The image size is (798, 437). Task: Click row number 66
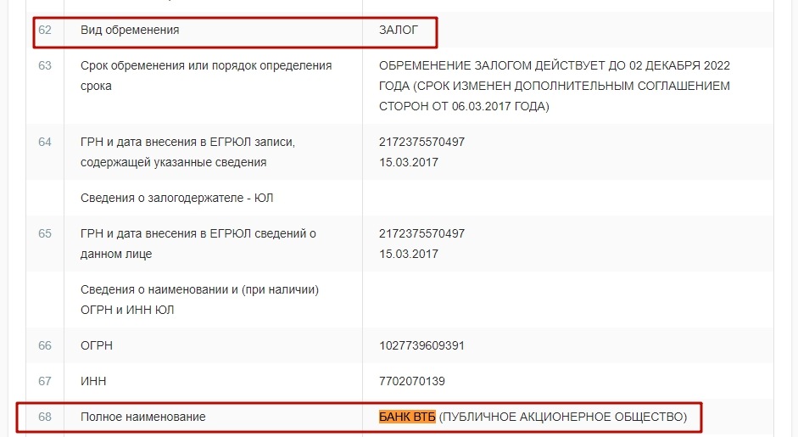pos(45,346)
